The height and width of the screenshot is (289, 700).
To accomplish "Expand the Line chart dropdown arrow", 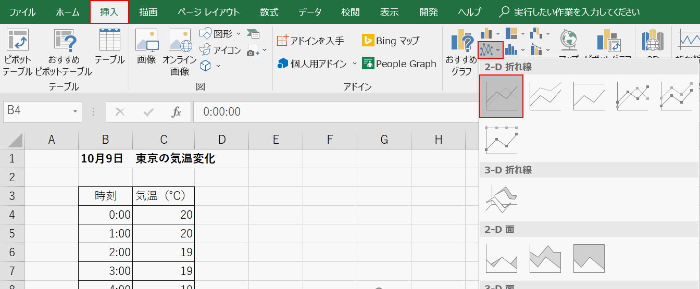I will (498, 50).
